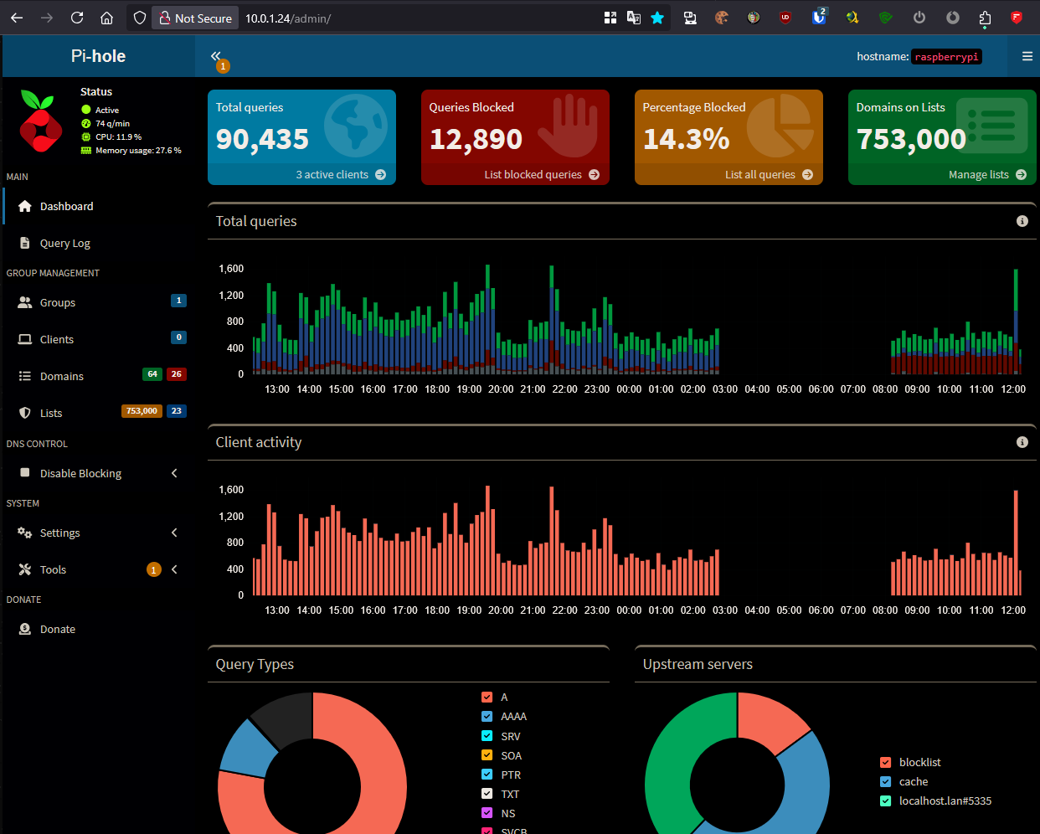Open Manage lists link
The image size is (1040, 834).
[942, 174]
